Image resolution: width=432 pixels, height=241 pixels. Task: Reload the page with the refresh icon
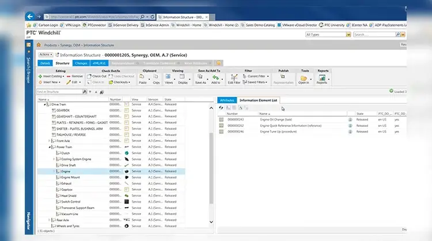coord(152,17)
